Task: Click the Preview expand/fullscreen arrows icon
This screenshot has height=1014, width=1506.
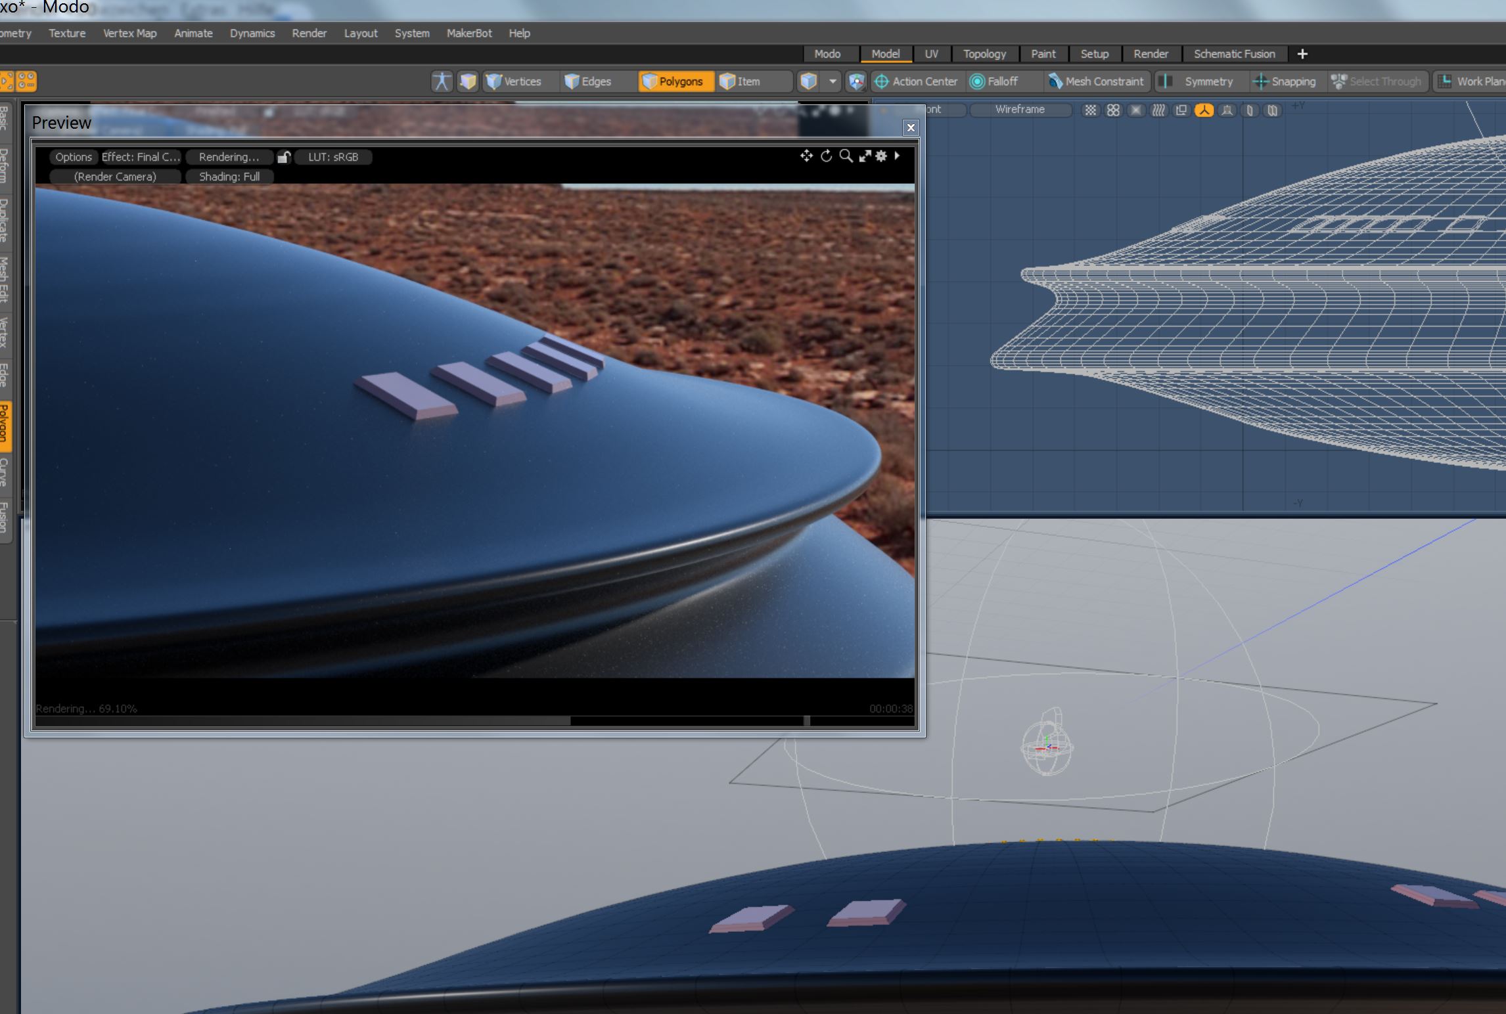Action: click(865, 156)
